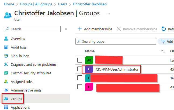Click the Applications grid icon
This screenshot has height=110, width=174.
coord(6,107)
